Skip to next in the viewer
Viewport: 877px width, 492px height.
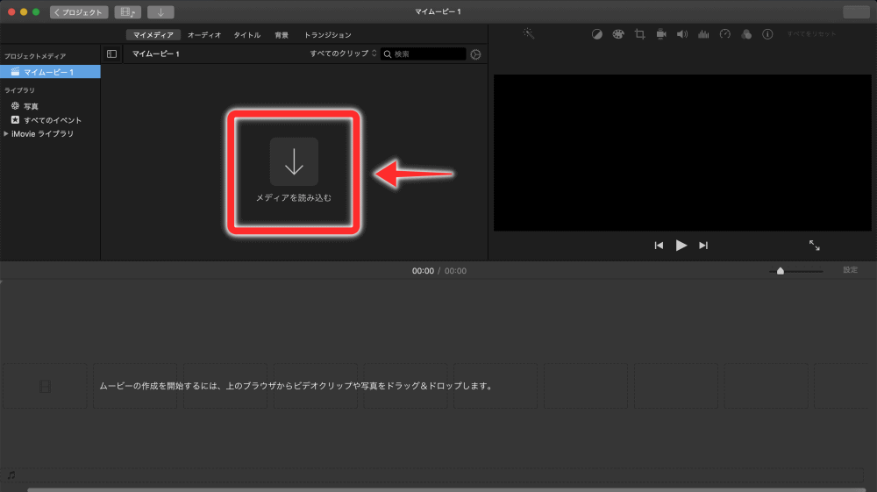coord(703,246)
